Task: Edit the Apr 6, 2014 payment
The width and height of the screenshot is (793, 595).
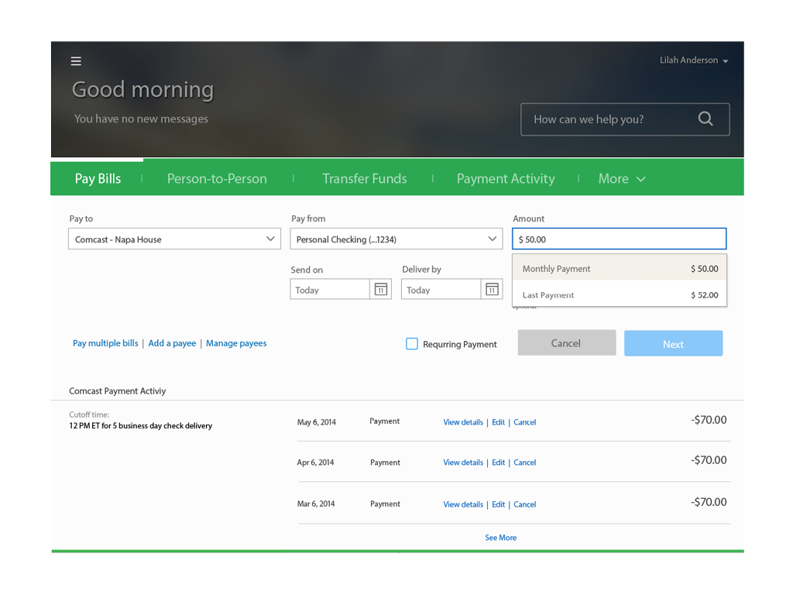Action: (x=498, y=463)
